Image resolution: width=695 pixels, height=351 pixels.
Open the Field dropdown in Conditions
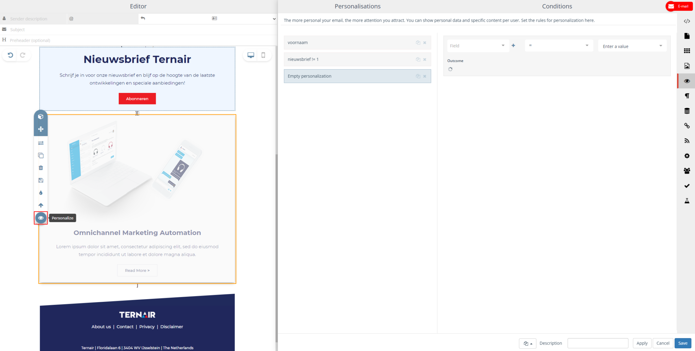click(x=478, y=46)
